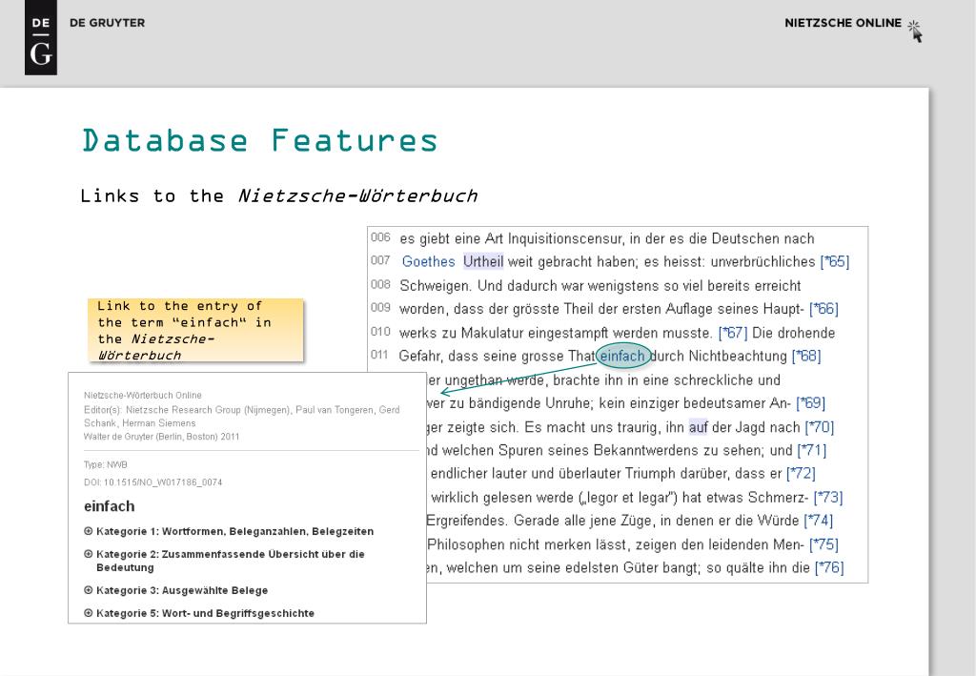The image size is (976, 676).
Task: Open footnote reference [*71]
Action: point(812,451)
